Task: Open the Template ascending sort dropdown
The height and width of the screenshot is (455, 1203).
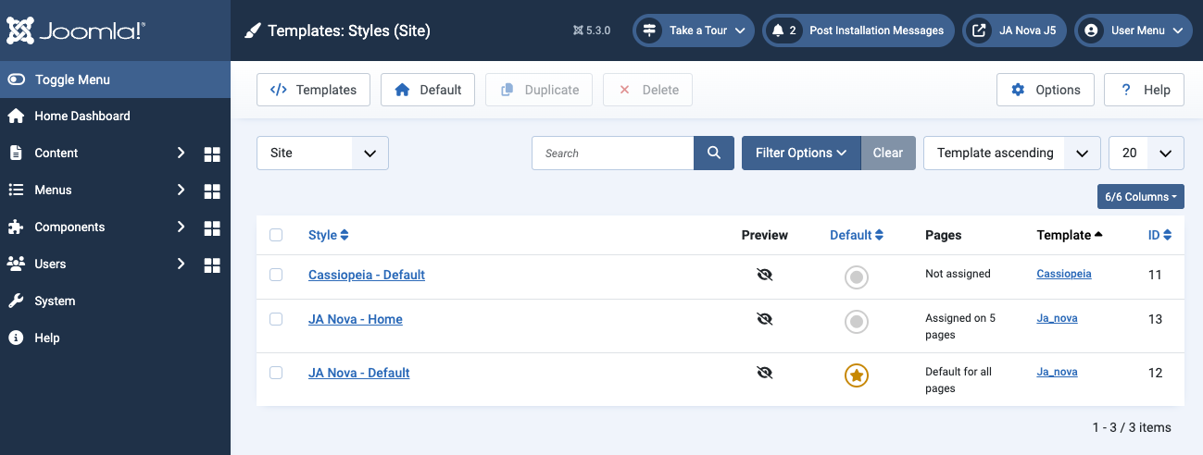Action: click(x=1011, y=154)
